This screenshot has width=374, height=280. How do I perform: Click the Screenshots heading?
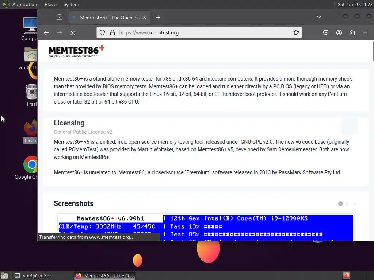73,203
